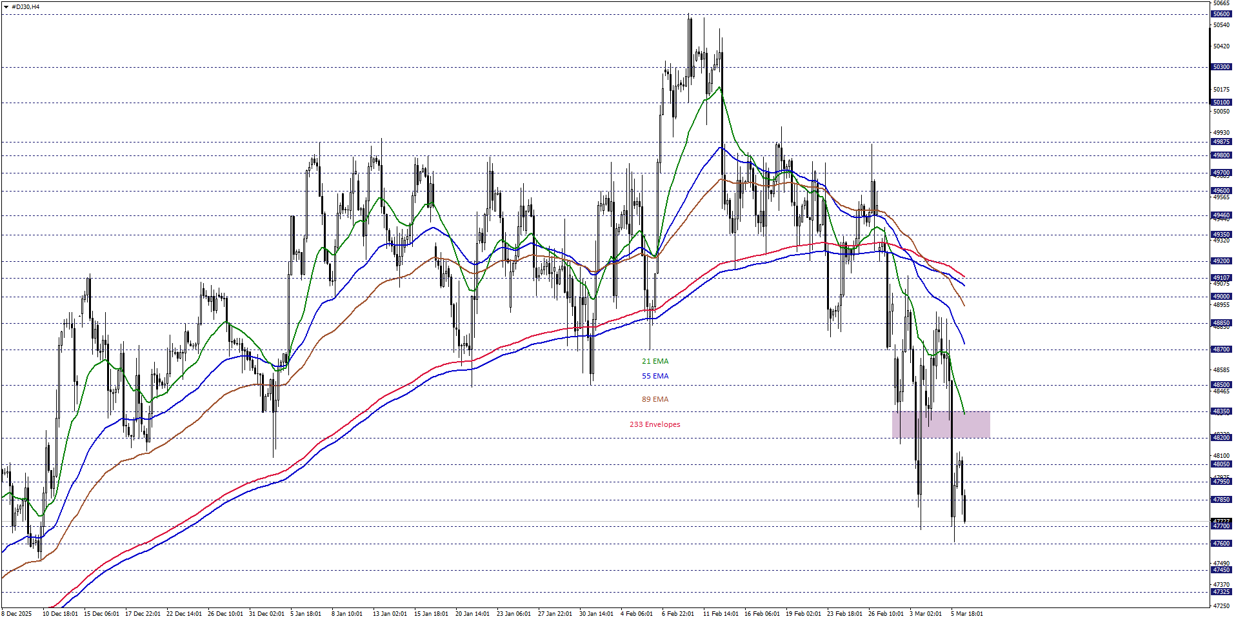Click the 8 Dec 2025 date label
Screen dimensions: 1236x621
tap(17, 613)
